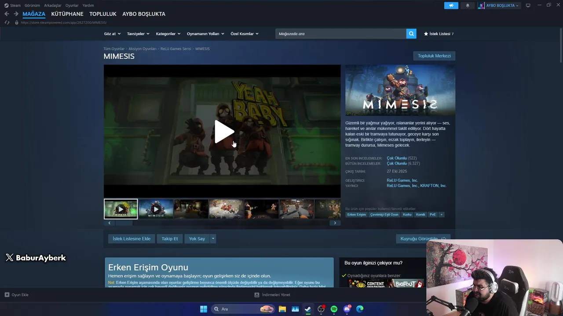Click the back navigation arrow

coord(7,14)
